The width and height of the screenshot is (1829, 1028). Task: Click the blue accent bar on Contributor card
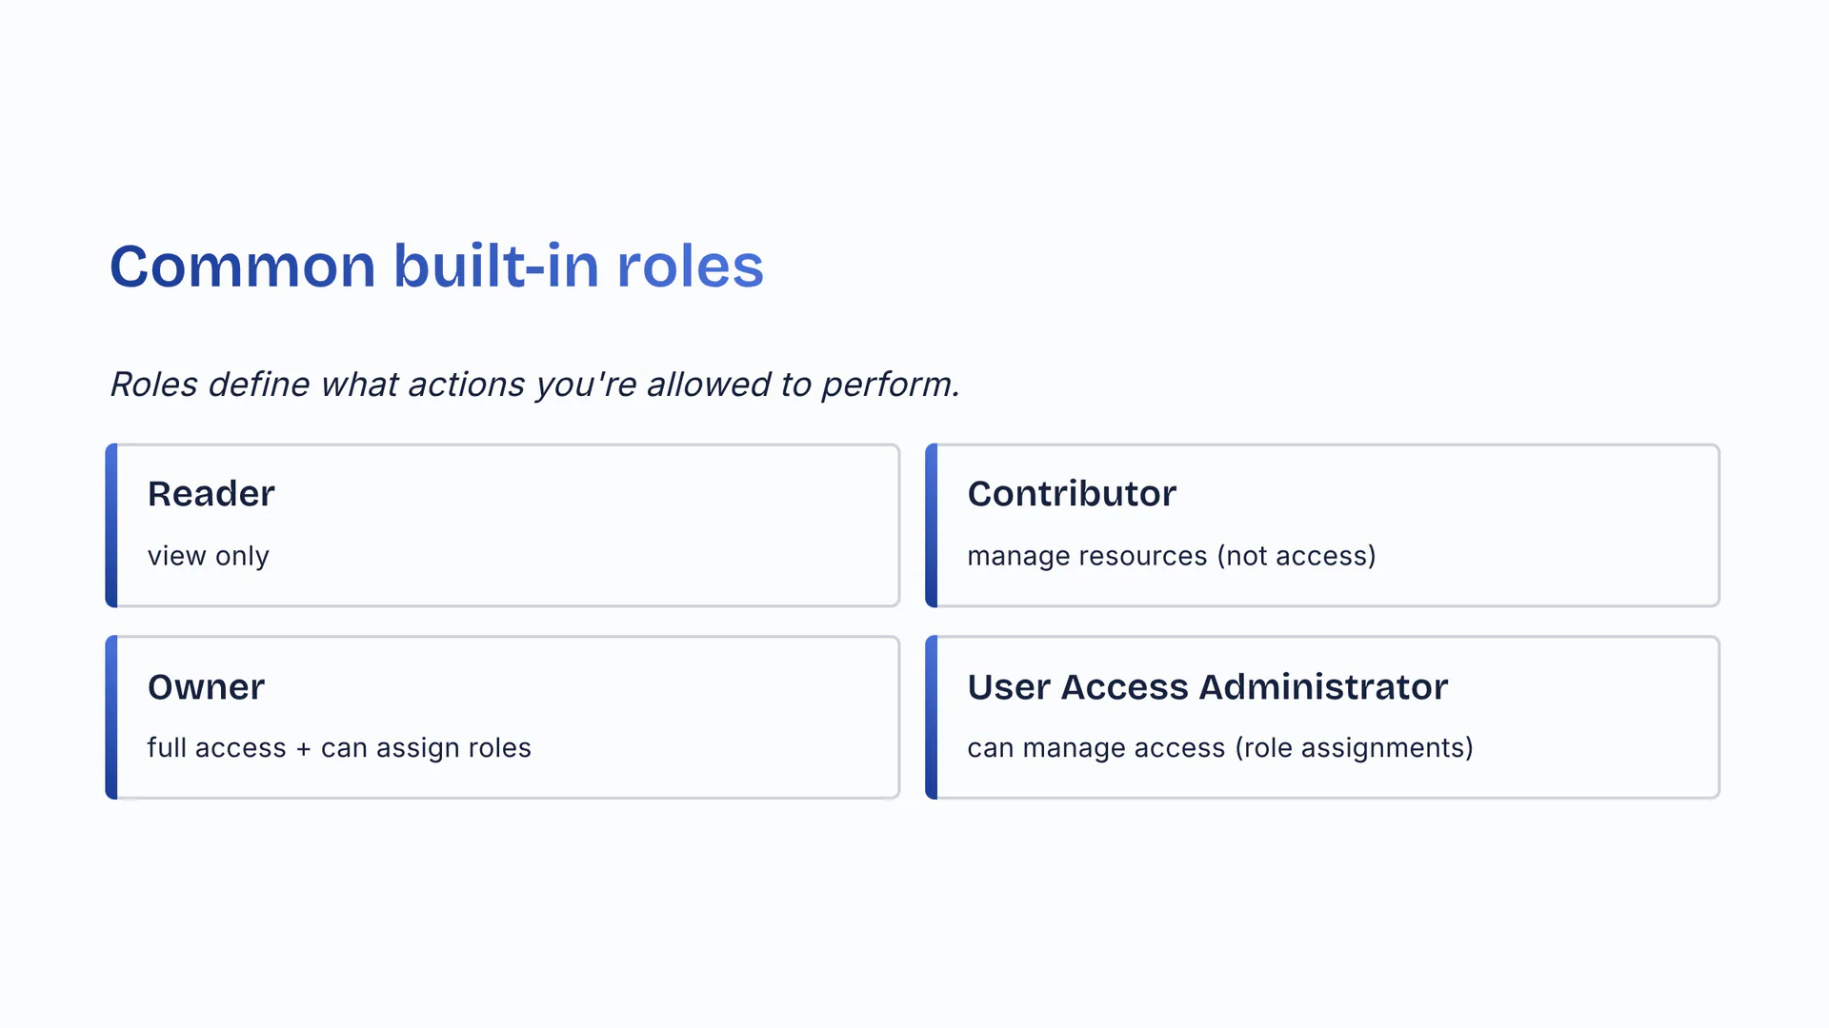[x=932, y=525]
